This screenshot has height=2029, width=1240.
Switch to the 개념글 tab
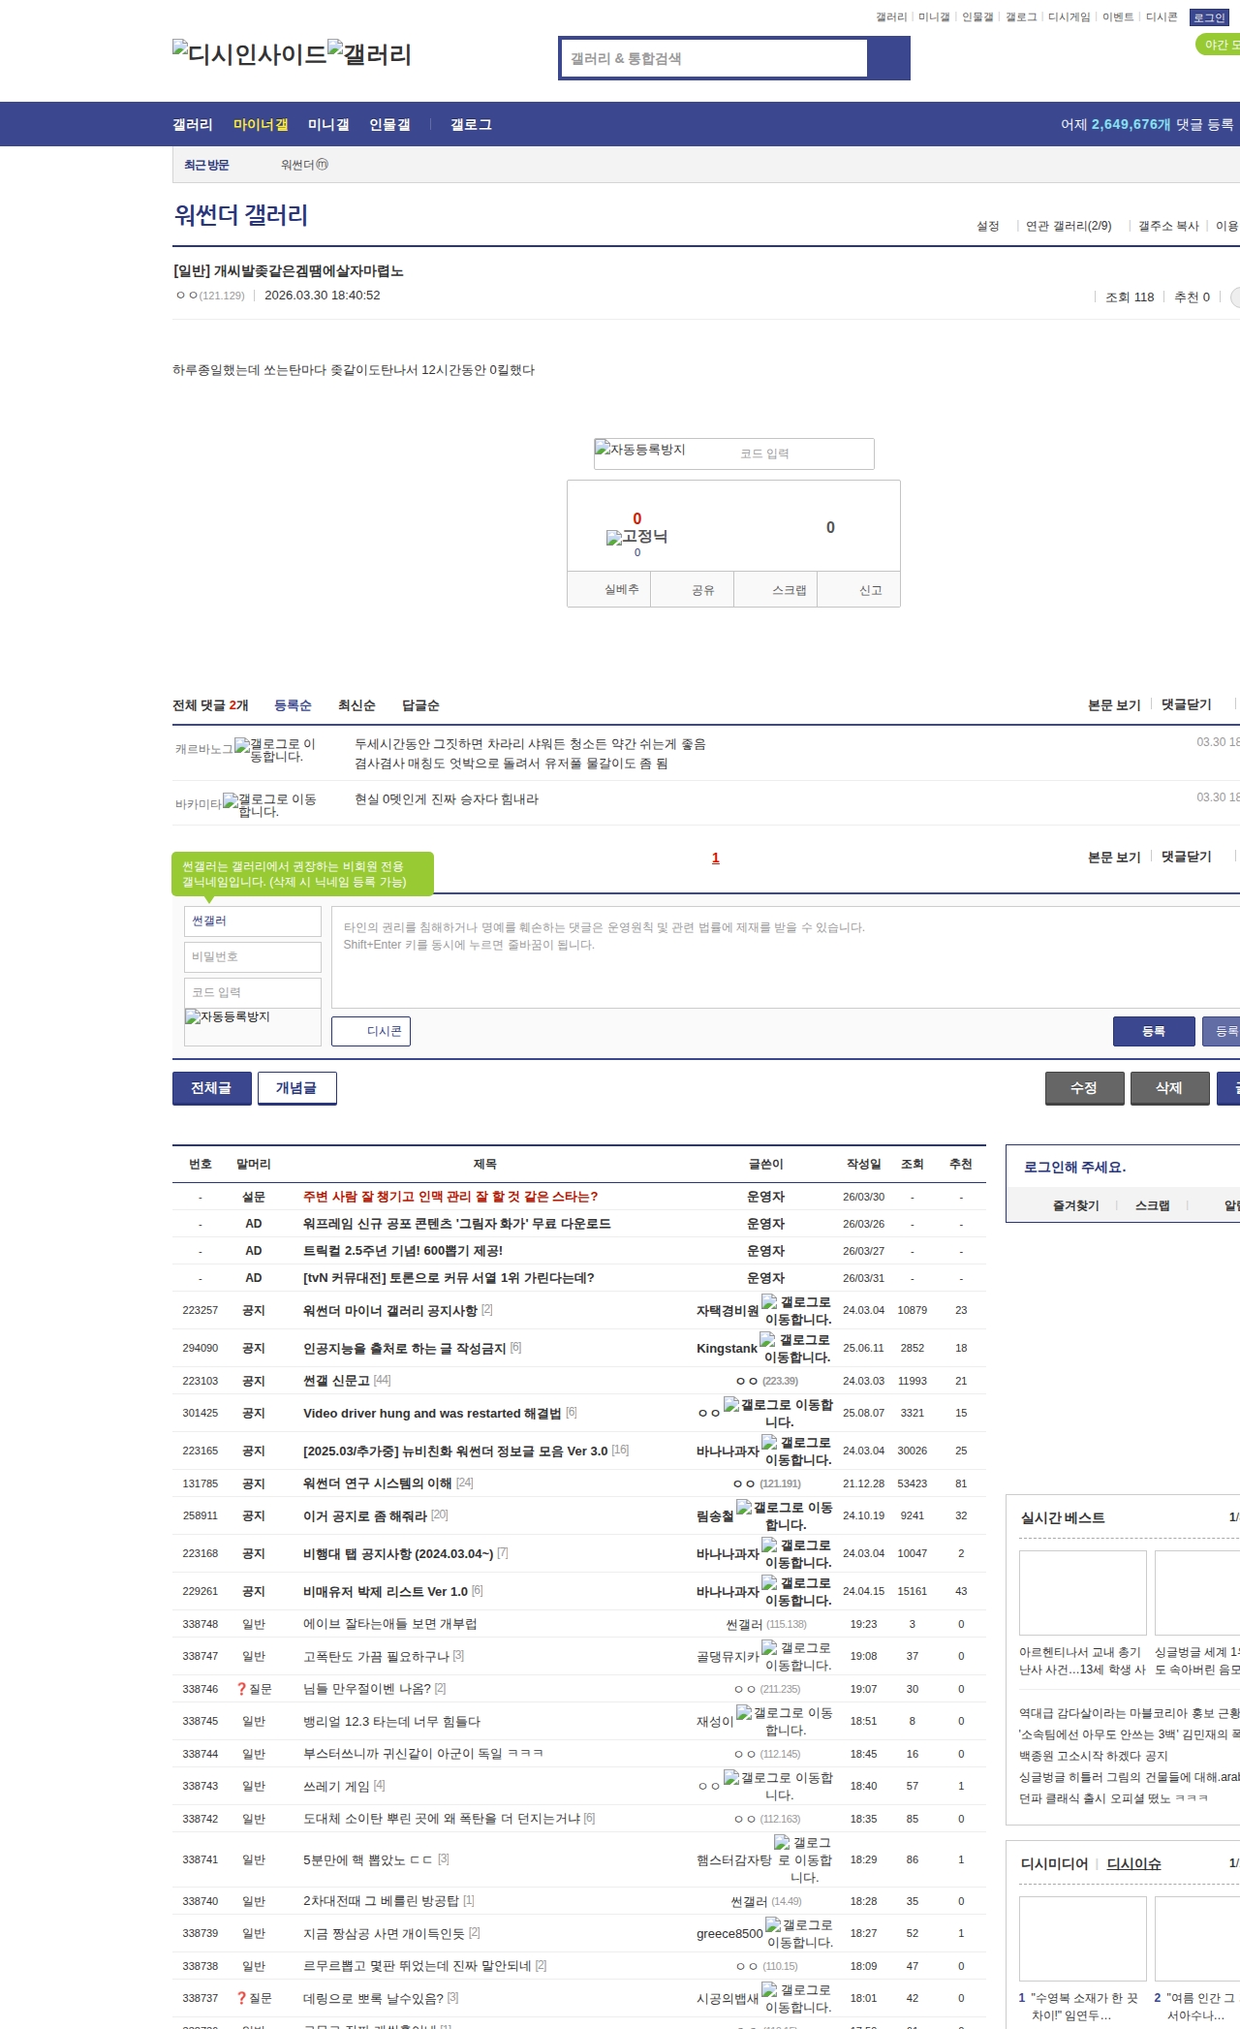[x=296, y=1088]
